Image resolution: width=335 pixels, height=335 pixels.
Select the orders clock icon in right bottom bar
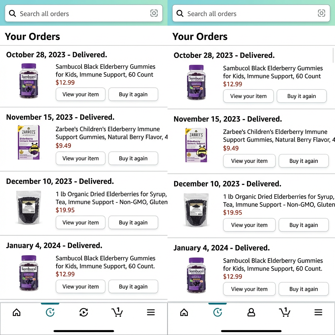[218, 312]
